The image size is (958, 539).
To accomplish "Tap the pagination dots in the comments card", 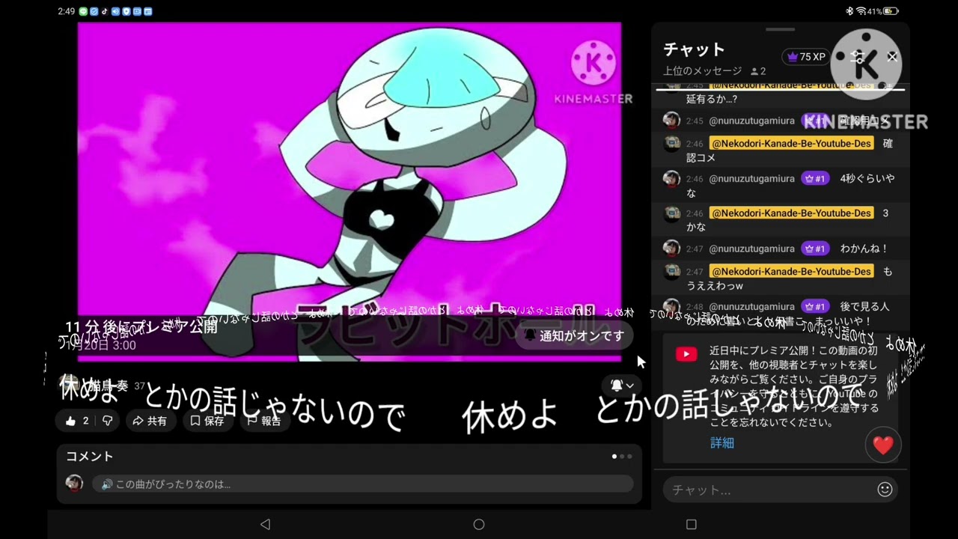I will pos(622,456).
